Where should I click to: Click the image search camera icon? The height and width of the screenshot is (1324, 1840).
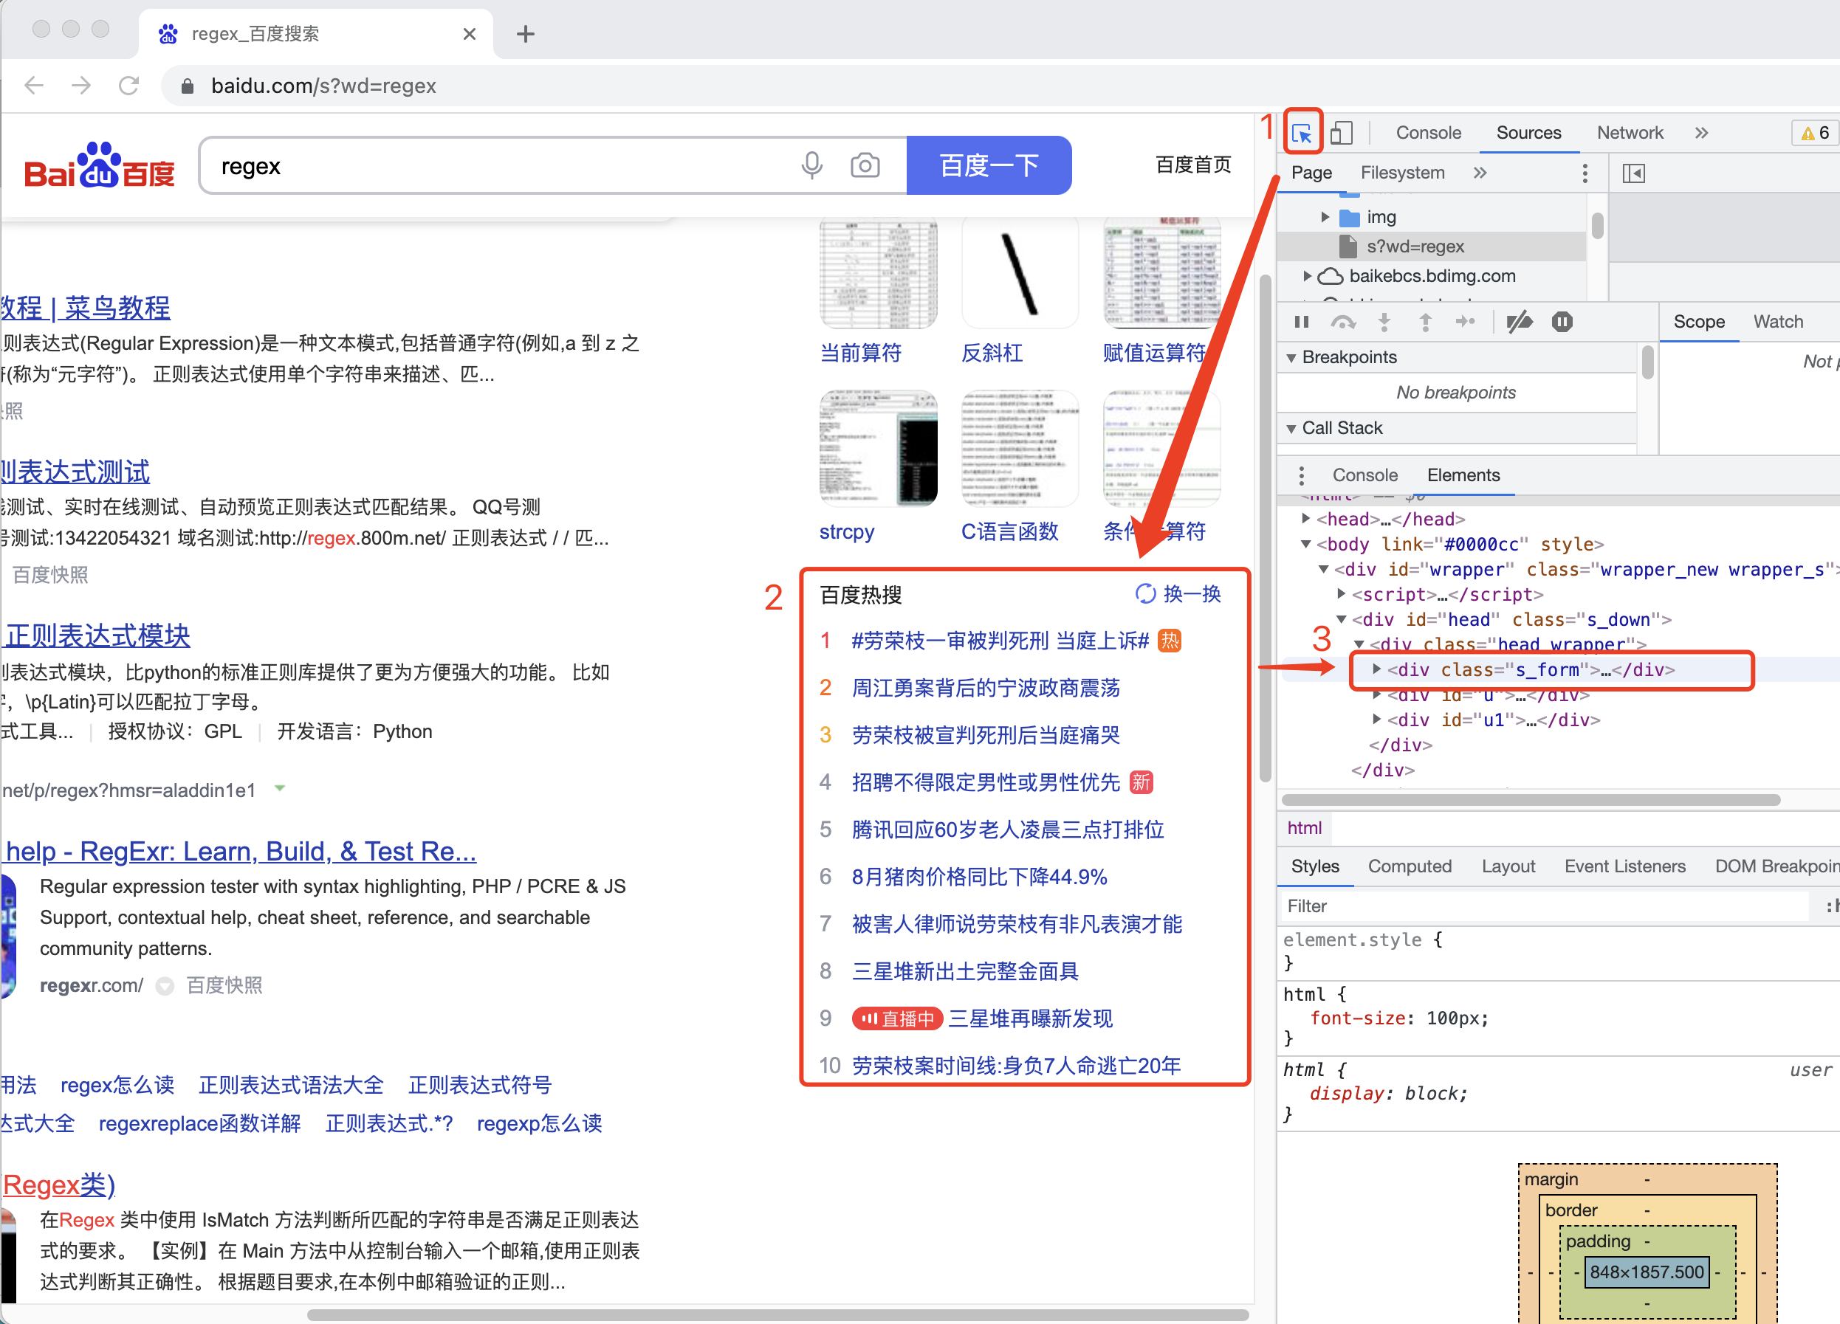coord(865,166)
